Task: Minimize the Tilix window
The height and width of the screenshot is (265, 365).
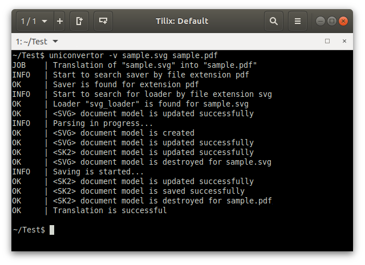Action: coord(321,21)
